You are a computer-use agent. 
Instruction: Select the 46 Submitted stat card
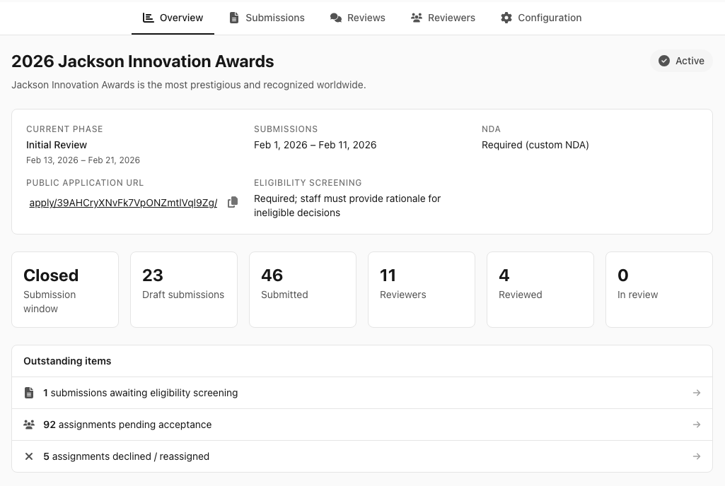coord(303,289)
